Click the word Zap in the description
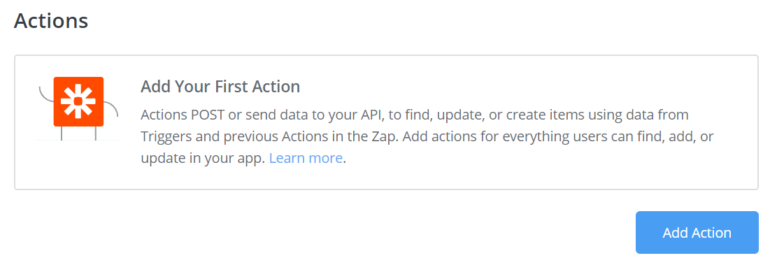This screenshot has height=265, width=770. click(x=389, y=136)
